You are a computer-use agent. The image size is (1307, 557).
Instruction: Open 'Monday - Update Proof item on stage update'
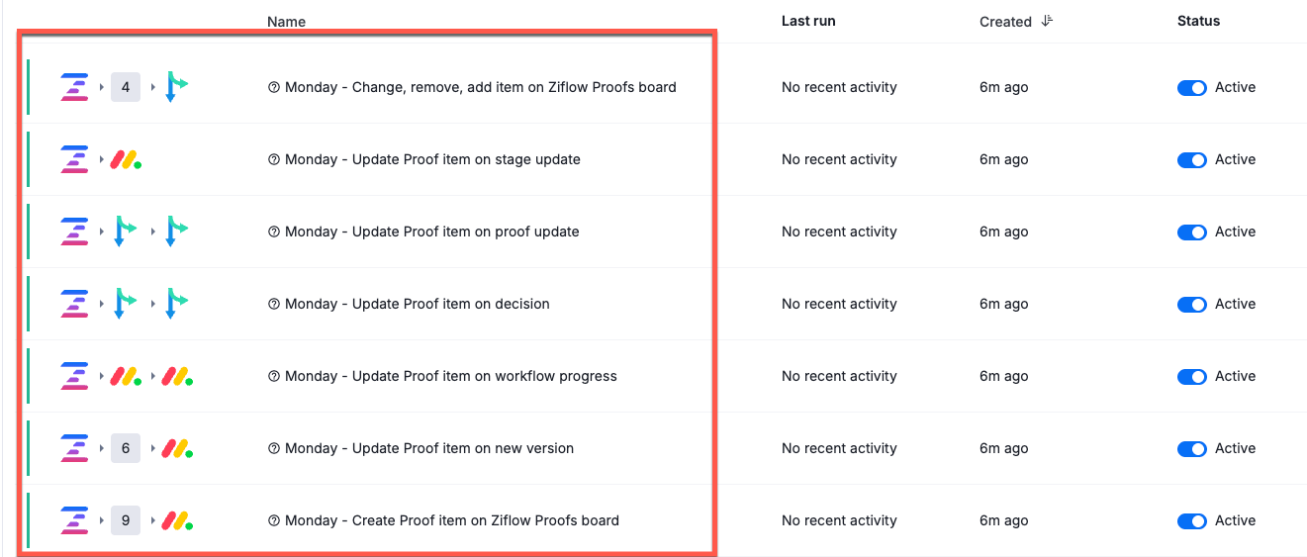coord(432,159)
